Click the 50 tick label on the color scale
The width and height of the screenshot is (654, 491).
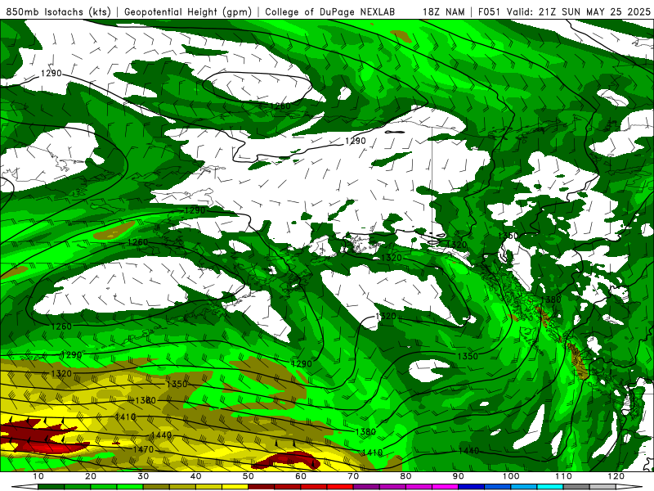[249, 476]
